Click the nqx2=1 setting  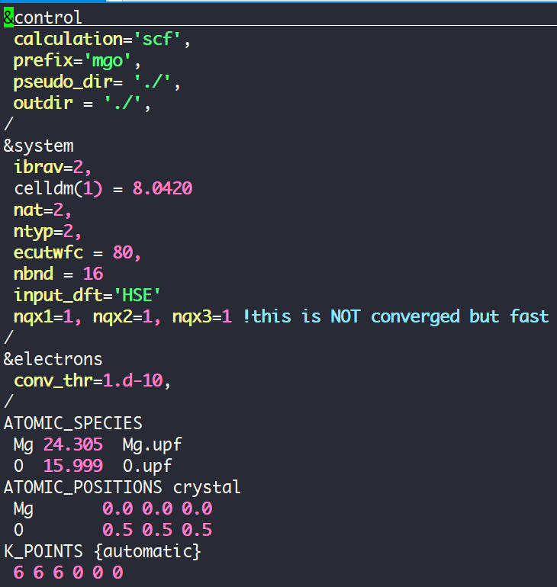(x=127, y=317)
